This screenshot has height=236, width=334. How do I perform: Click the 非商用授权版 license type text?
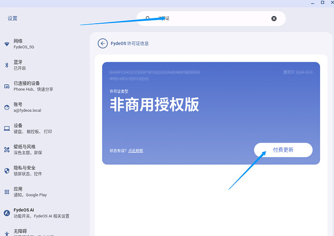154,104
